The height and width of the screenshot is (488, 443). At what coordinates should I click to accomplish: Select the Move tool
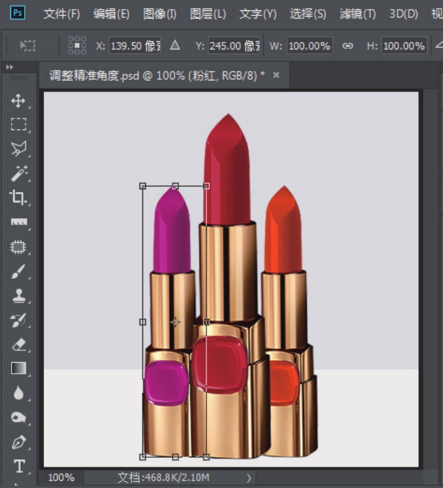point(18,101)
